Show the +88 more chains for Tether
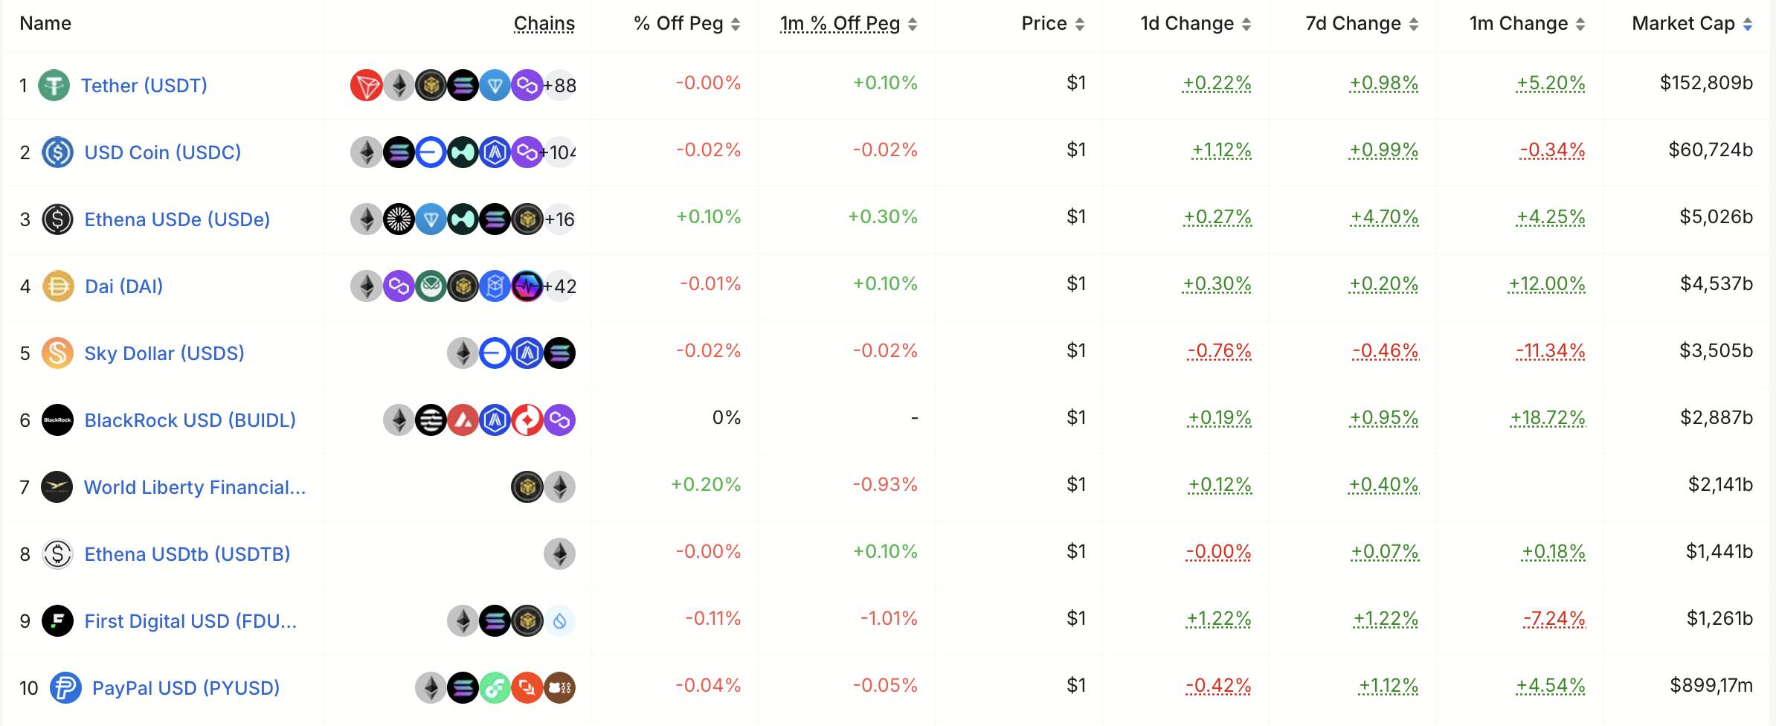Image resolution: width=1776 pixels, height=726 pixels. (x=560, y=86)
